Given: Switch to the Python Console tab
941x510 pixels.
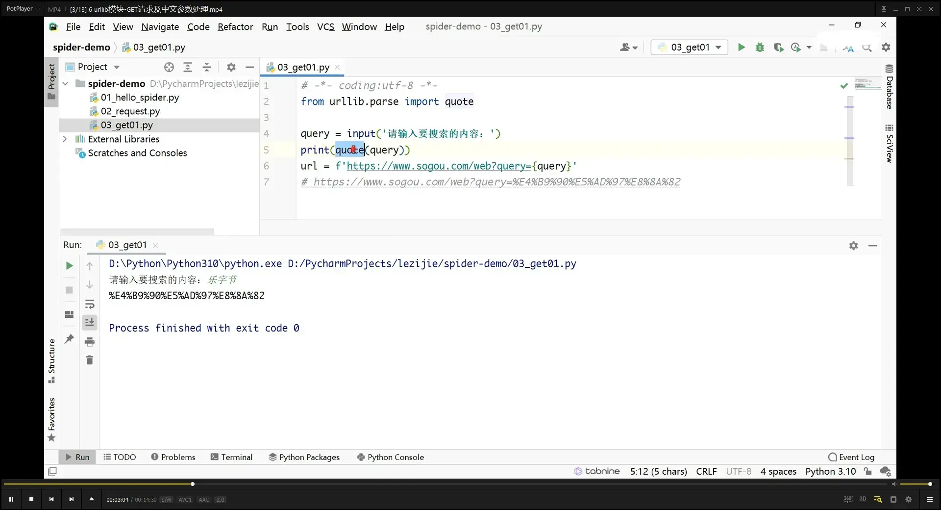Looking at the screenshot, I should click(x=391, y=457).
